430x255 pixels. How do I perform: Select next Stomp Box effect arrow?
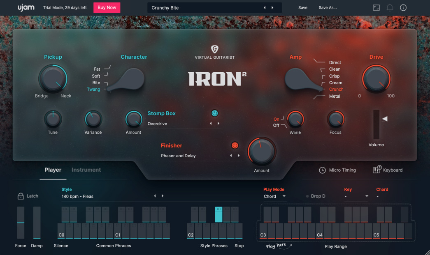[x=218, y=124]
